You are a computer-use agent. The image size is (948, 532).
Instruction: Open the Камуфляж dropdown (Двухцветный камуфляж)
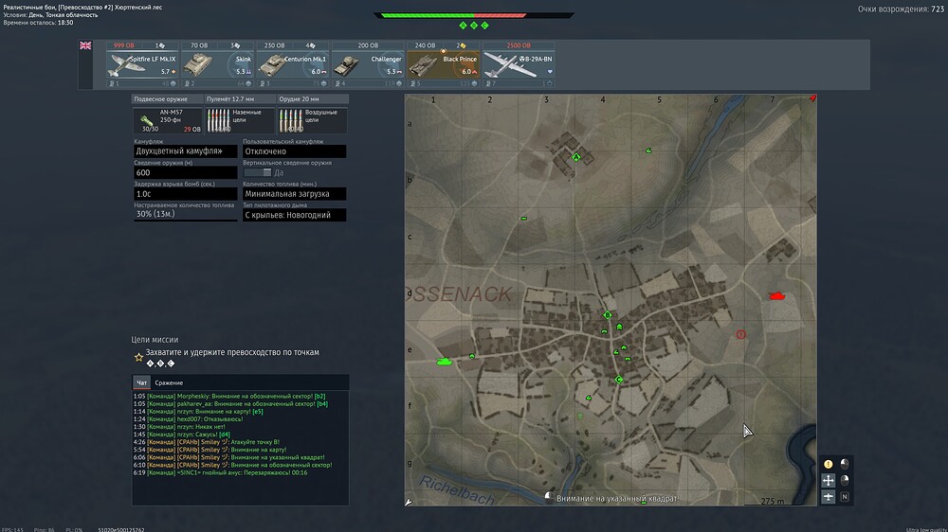[x=186, y=151]
